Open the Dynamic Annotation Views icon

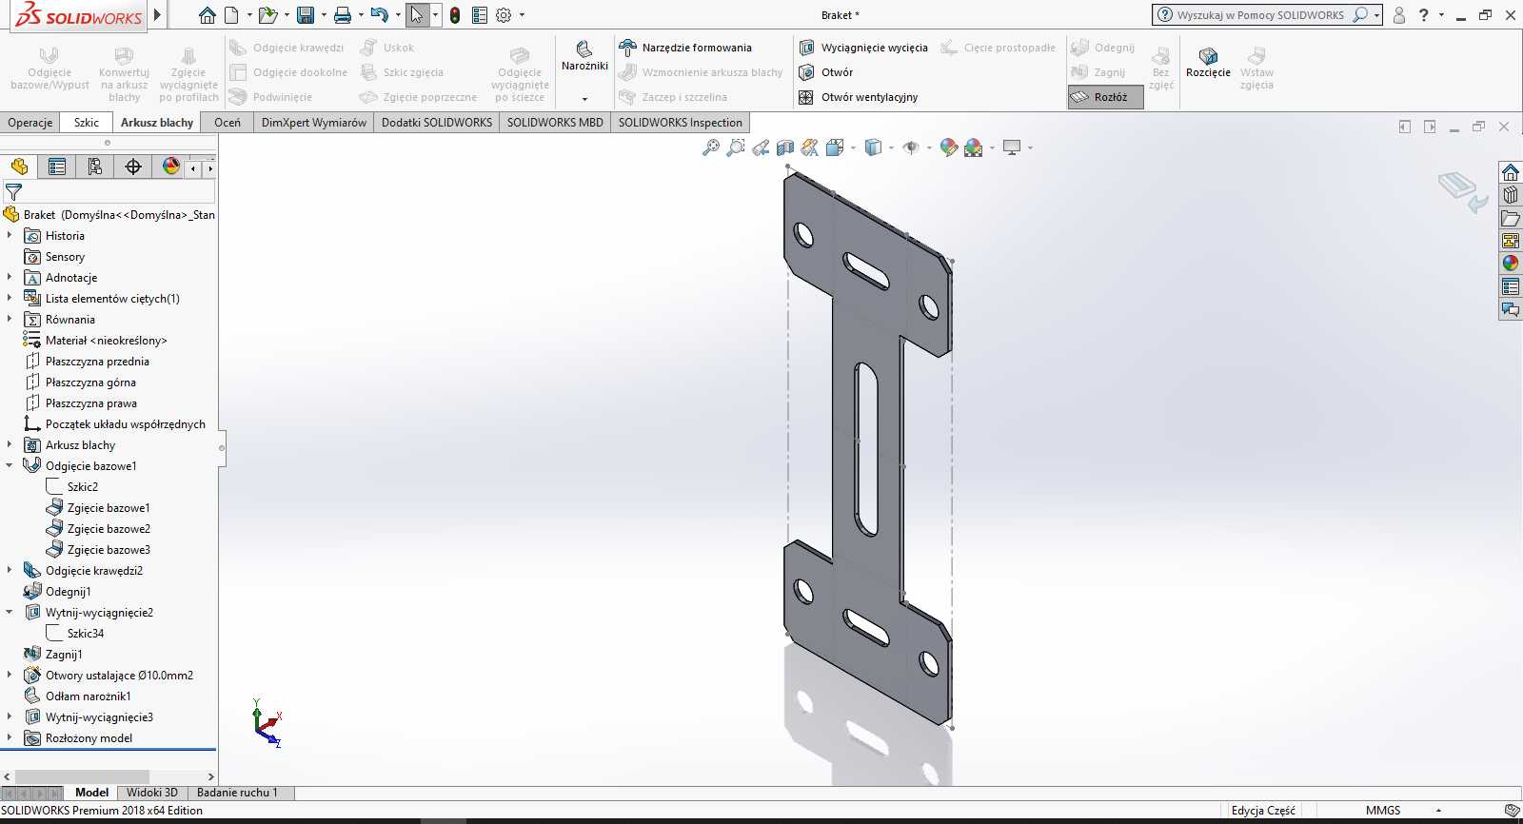coord(809,147)
